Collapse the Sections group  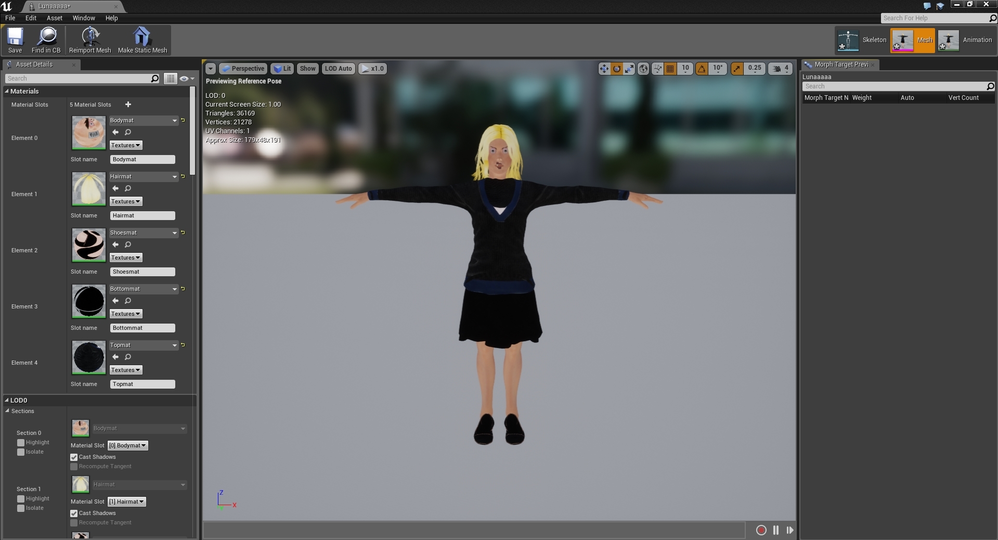coord(7,411)
